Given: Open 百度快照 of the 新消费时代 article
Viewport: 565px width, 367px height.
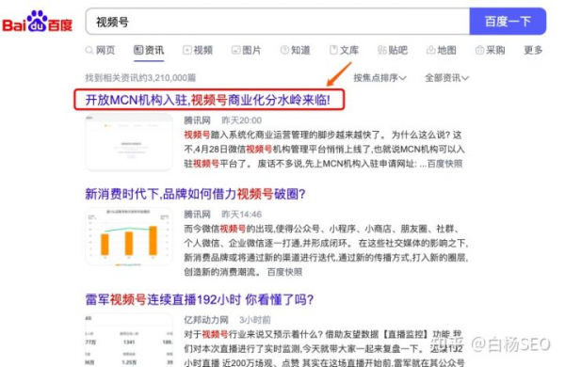Looking at the screenshot, I should [x=284, y=272].
